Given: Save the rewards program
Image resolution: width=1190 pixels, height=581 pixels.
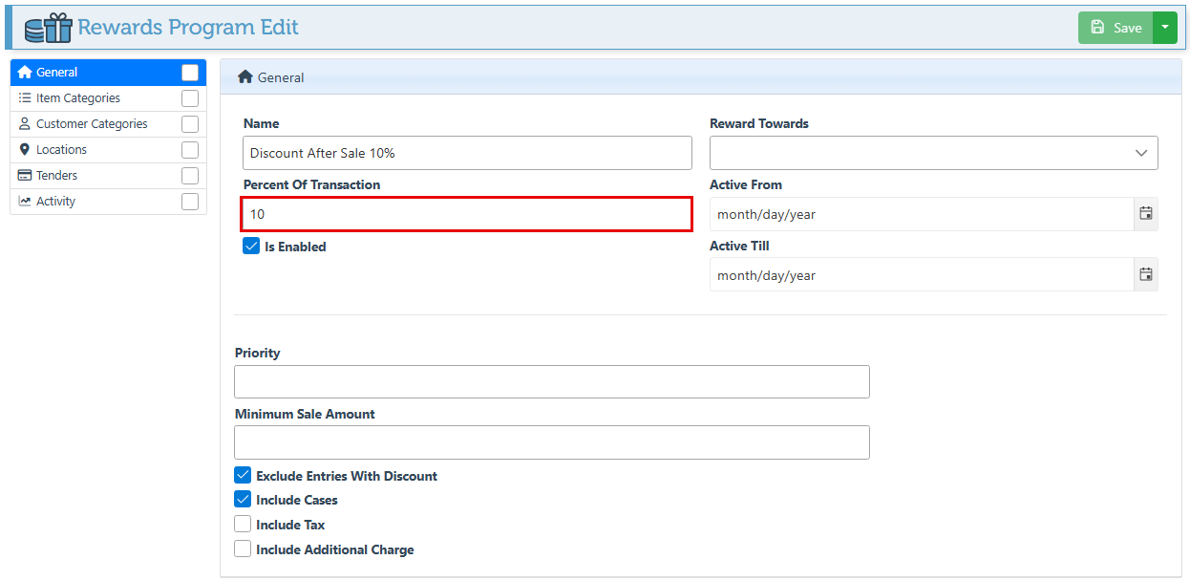Looking at the screenshot, I should [1116, 28].
